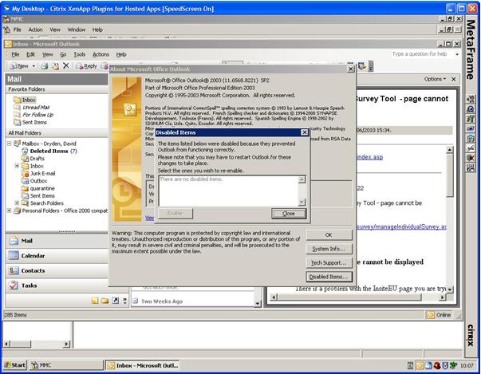Click the top icon in MetaFrame sidebar
The height and width of the screenshot is (374, 481).
(471, 99)
